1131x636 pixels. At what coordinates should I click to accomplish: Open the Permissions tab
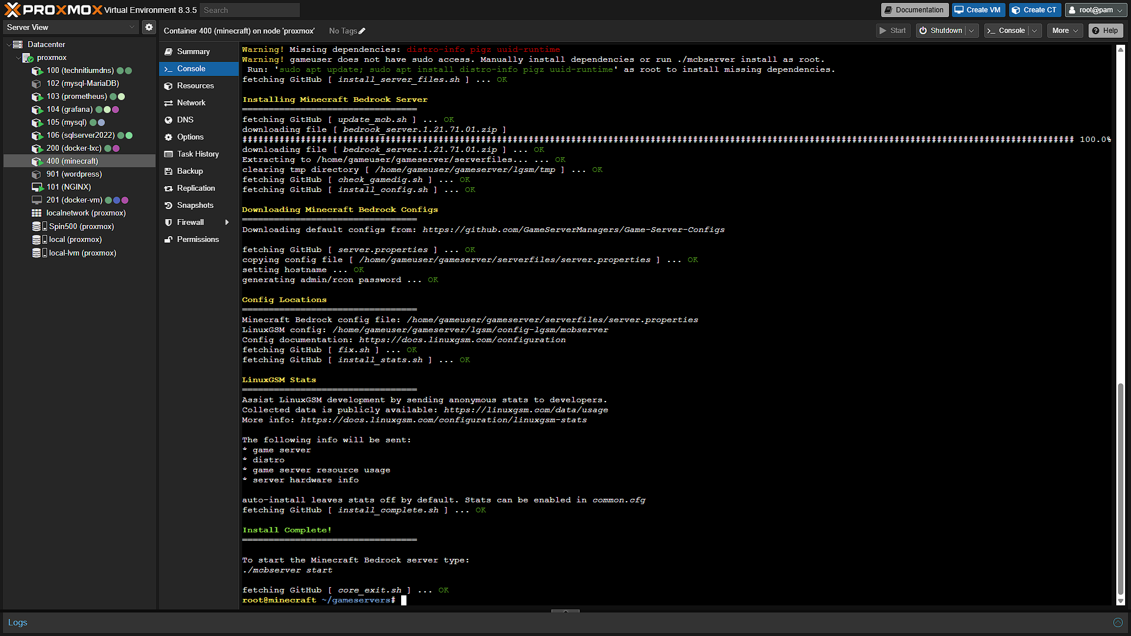199,240
